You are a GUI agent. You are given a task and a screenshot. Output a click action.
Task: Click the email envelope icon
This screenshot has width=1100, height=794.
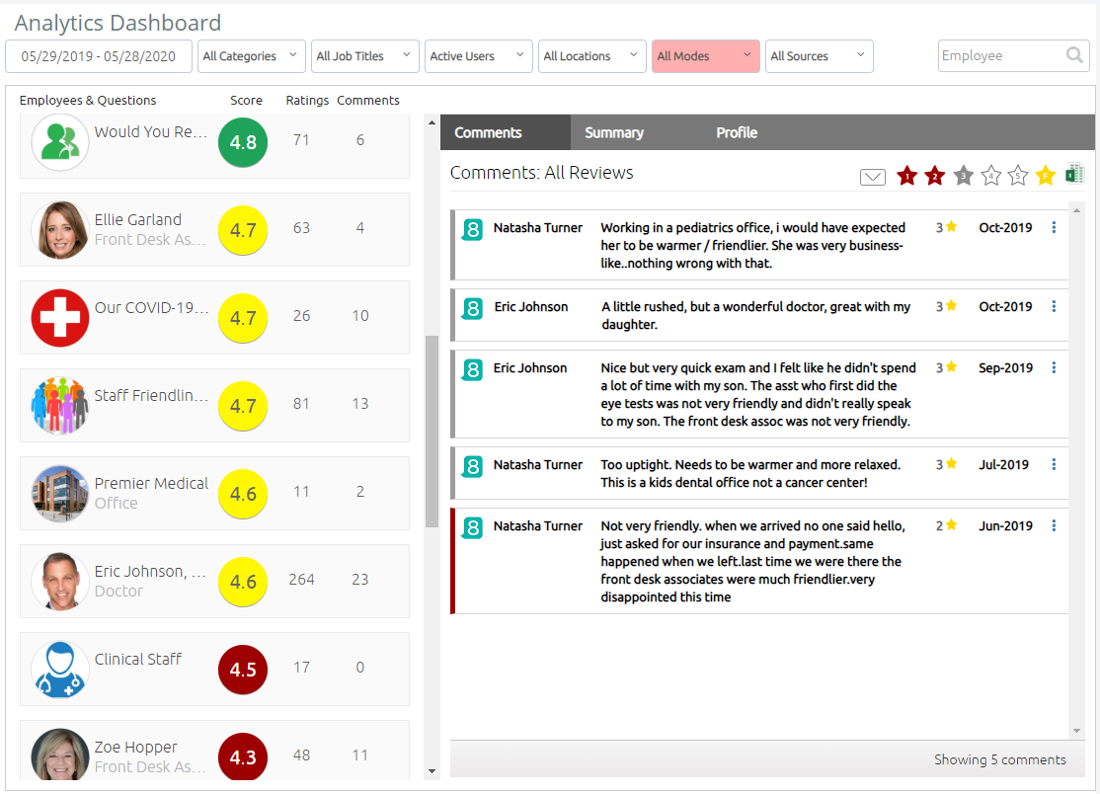[872, 177]
